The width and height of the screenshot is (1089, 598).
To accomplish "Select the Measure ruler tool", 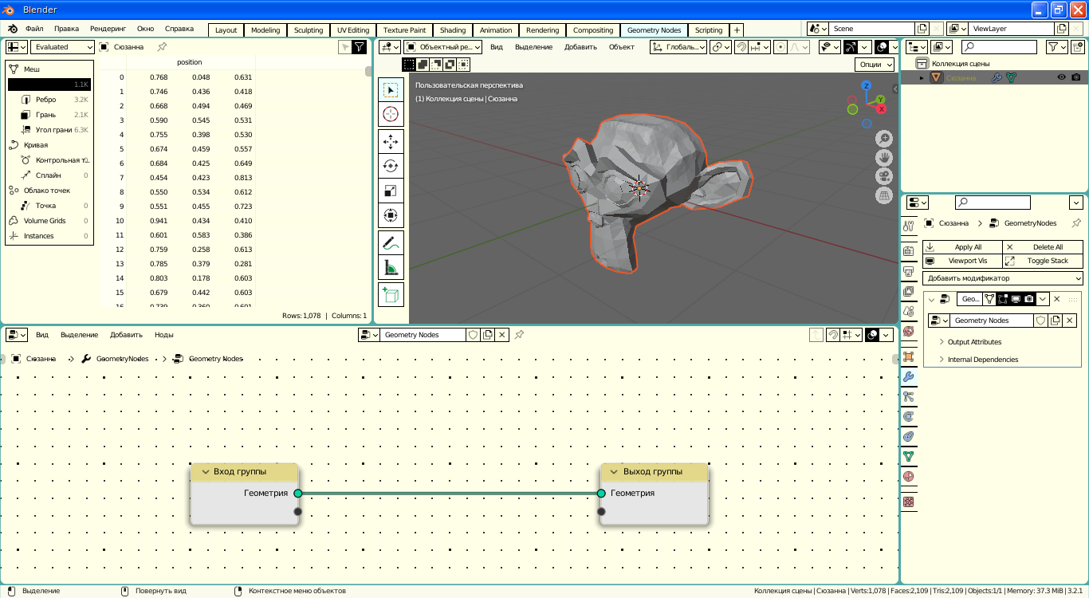I will [391, 267].
